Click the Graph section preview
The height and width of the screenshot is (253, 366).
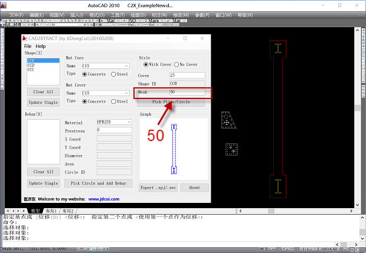(174, 149)
